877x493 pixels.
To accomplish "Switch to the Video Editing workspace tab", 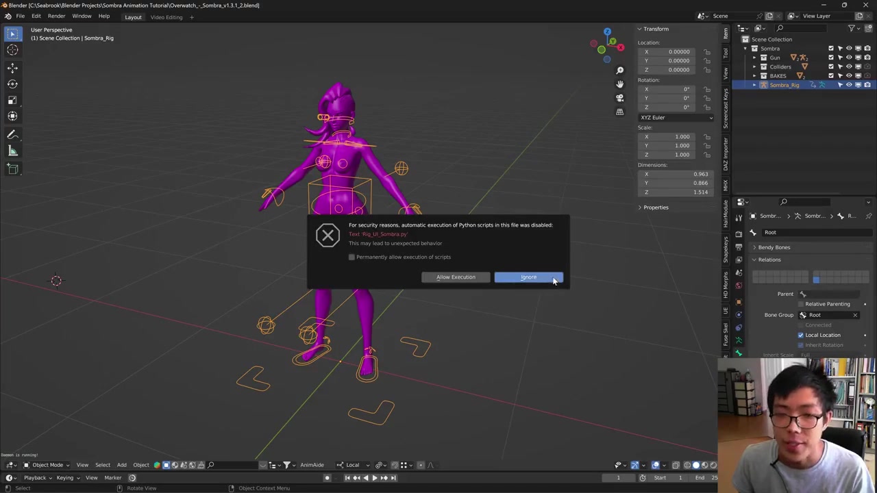I will [x=166, y=17].
